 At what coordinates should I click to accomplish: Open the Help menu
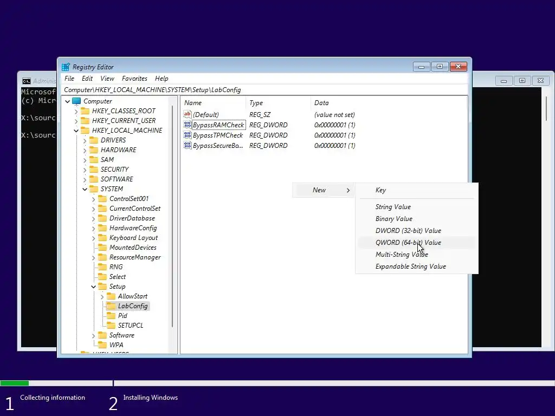[x=162, y=79]
